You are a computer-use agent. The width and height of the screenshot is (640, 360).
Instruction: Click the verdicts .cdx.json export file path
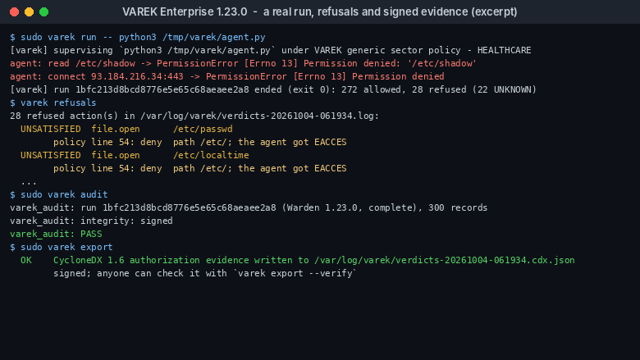444,260
